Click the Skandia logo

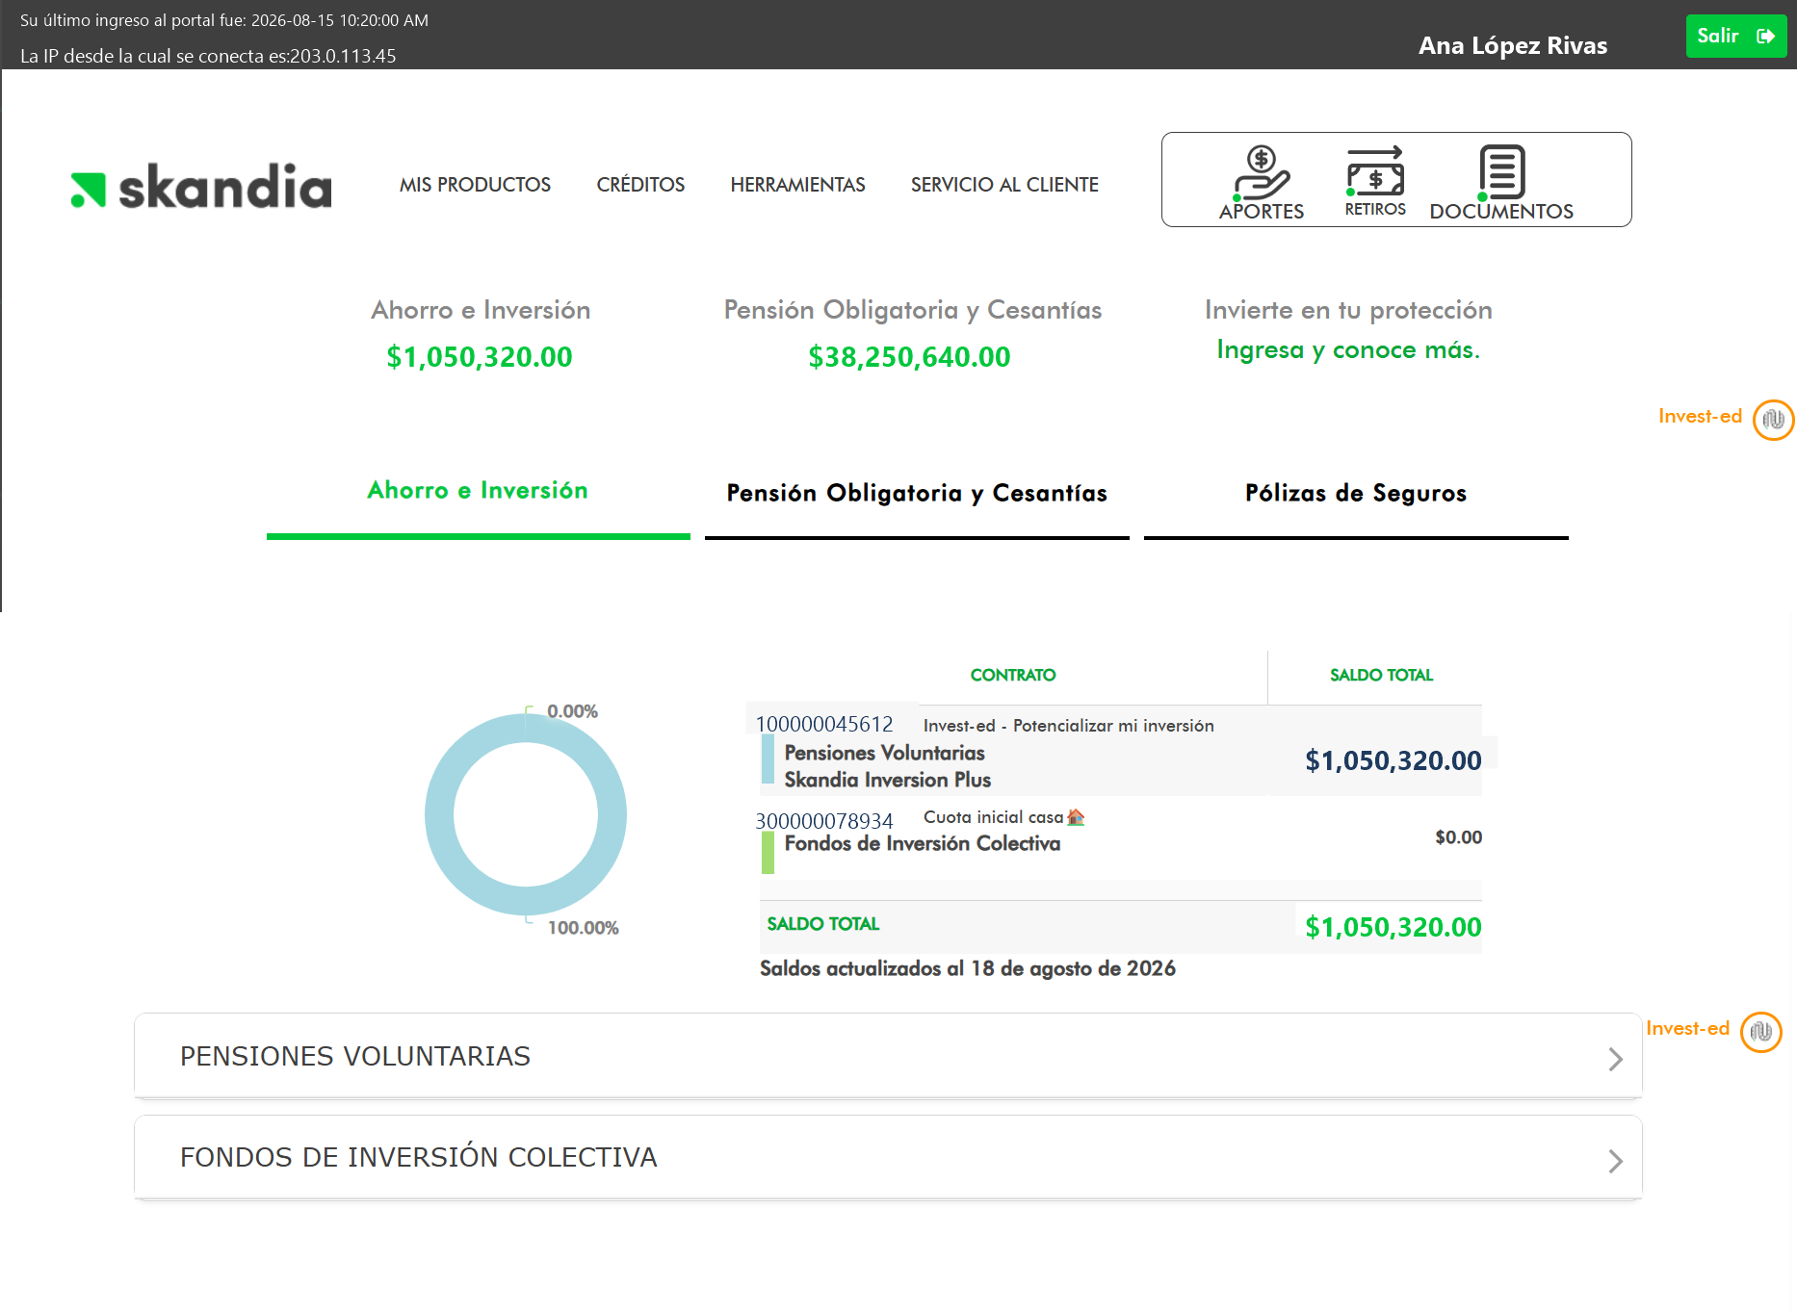tap(201, 186)
